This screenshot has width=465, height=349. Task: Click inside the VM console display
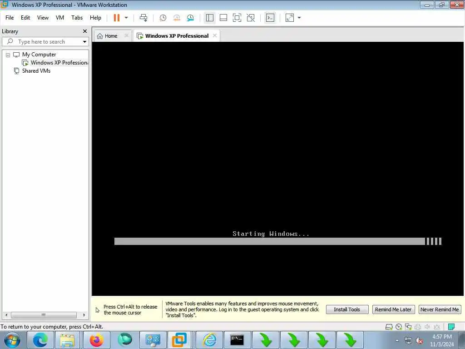(x=278, y=169)
